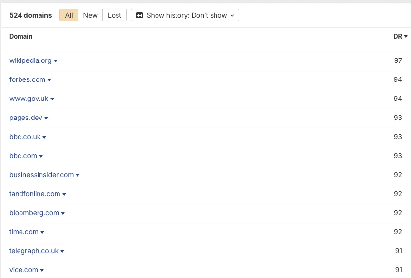Open the www.gov.uk domain link
This screenshot has width=411, height=278.
(x=29, y=99)
